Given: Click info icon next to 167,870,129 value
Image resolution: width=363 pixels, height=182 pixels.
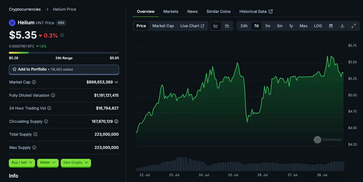Looking at the screenshot, I should tap(116, 121).
